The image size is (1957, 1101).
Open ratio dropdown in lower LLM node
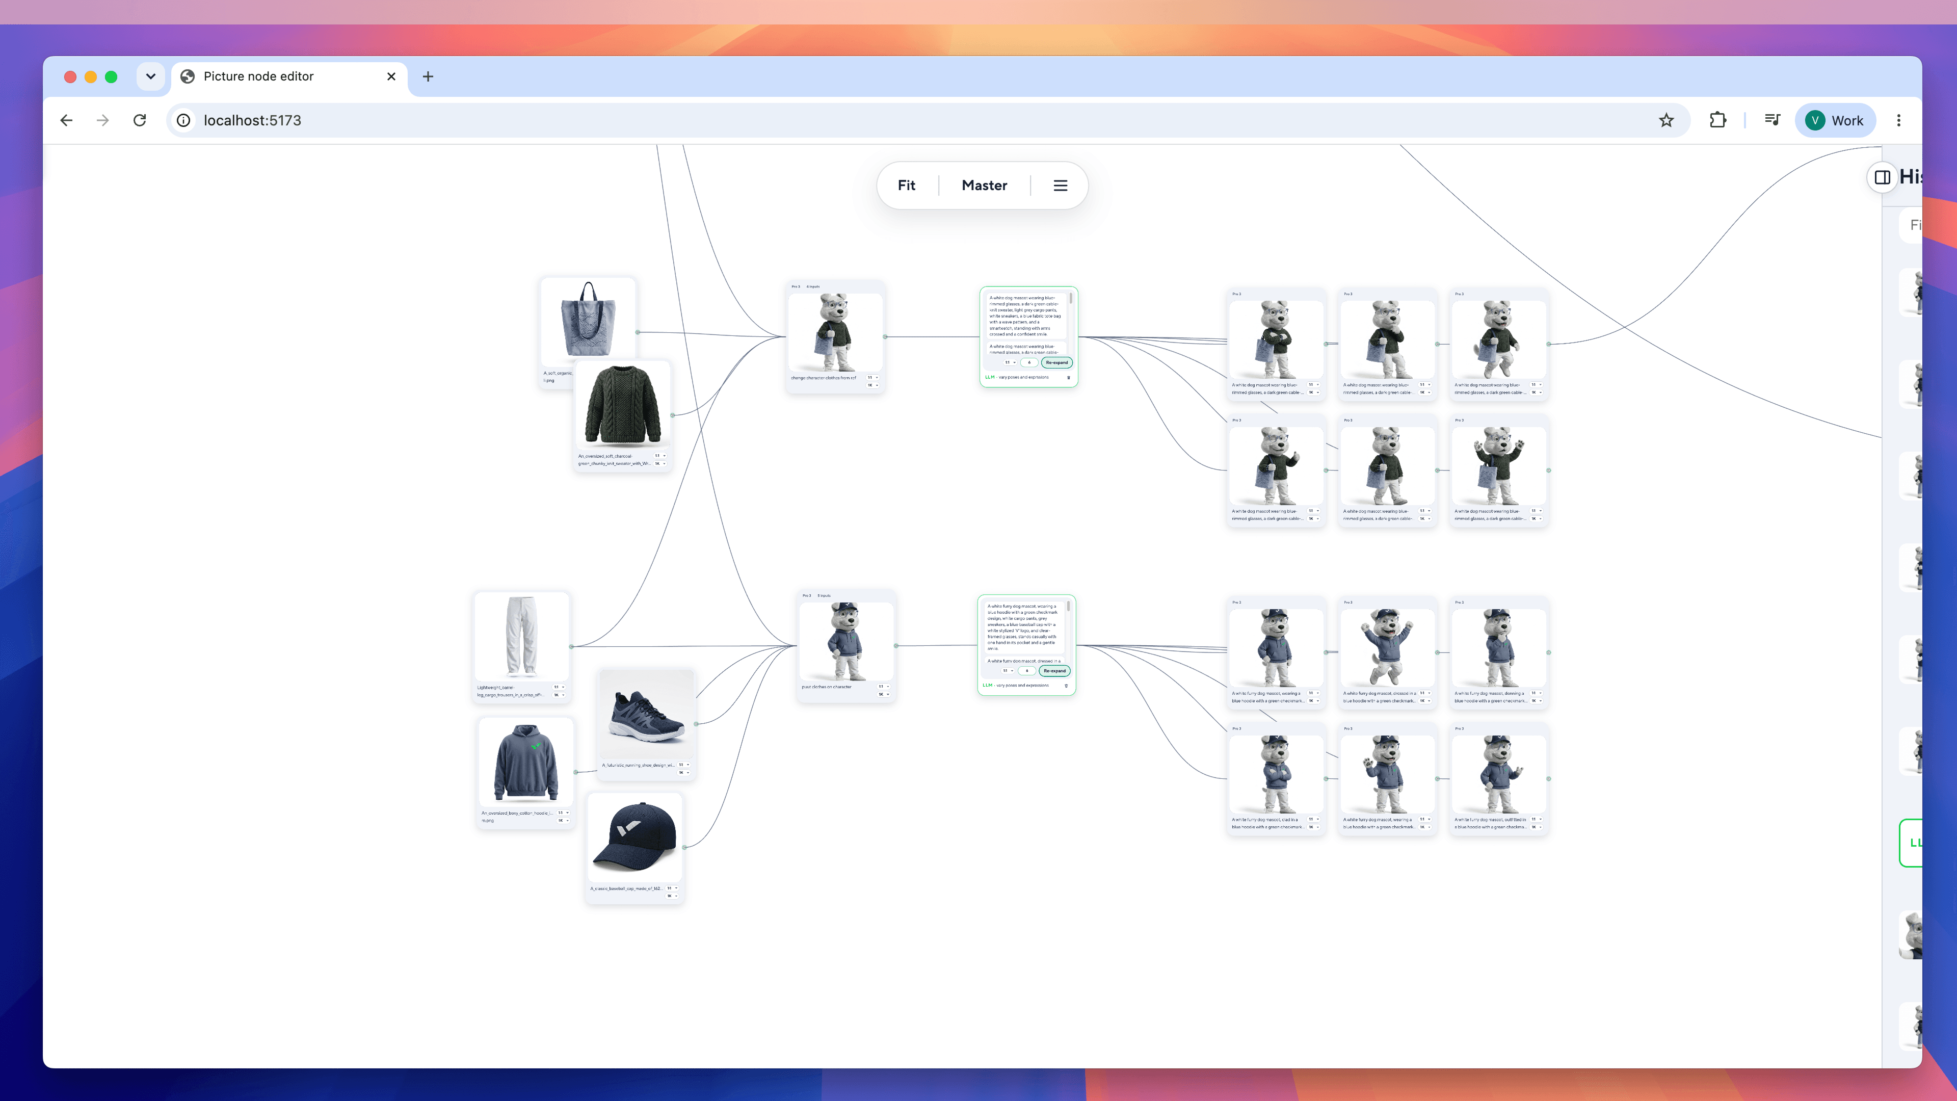1008,671
